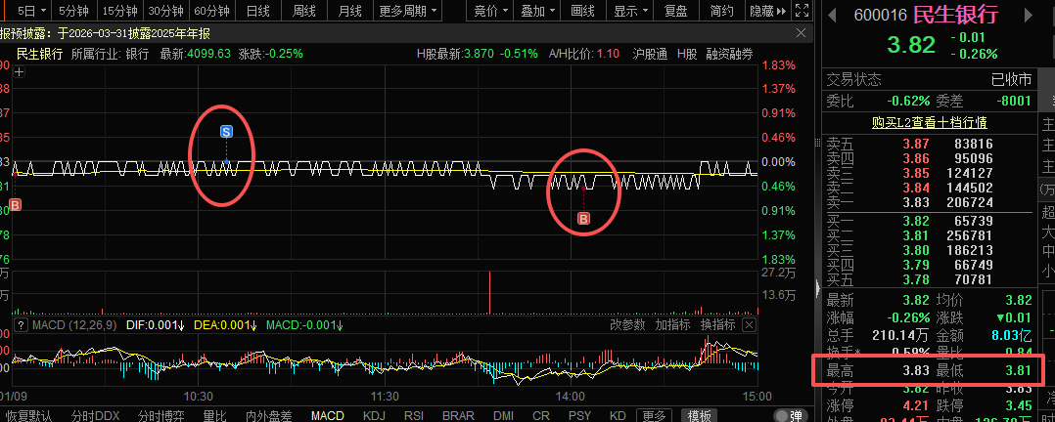
Task: Select the 量比 indicator tab
Action: [x=214, y=415]
